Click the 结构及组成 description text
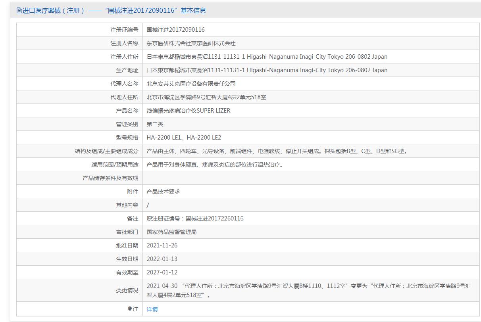This screenshot has width=481, height=322. [277, 151]
